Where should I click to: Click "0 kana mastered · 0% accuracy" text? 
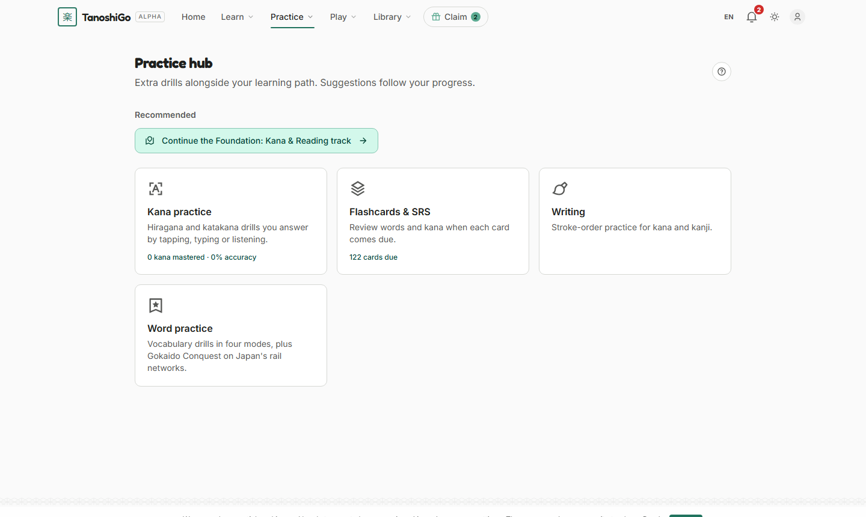tap(202, 257)
